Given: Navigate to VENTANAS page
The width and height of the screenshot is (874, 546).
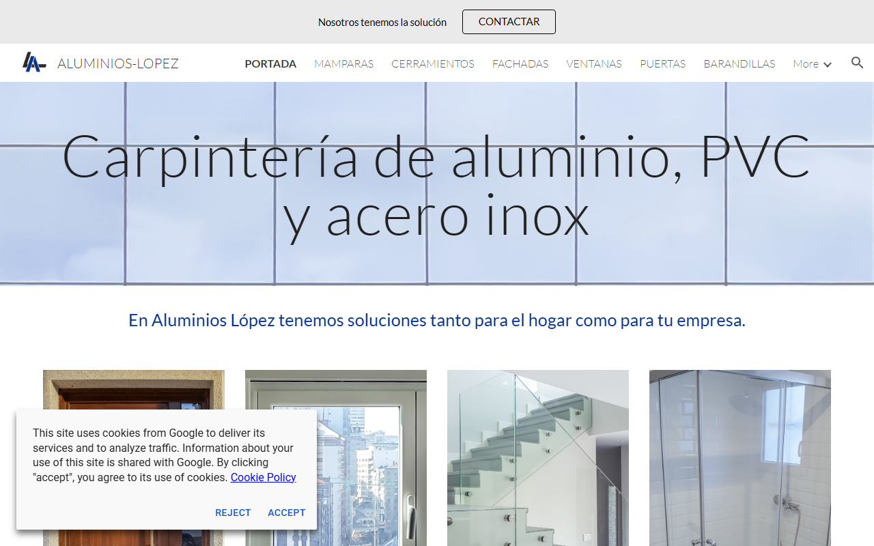Looking at the screenshot, I should click(x=594, y=63).
